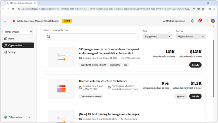Go to Opportunities in the sidebar

click(18, 45)
